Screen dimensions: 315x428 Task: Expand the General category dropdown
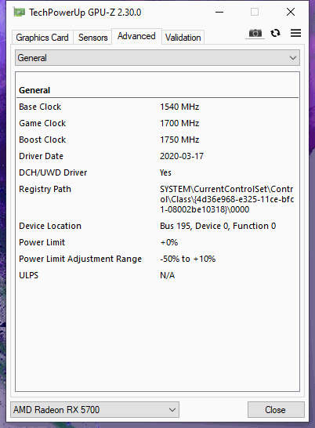point(157,58)
